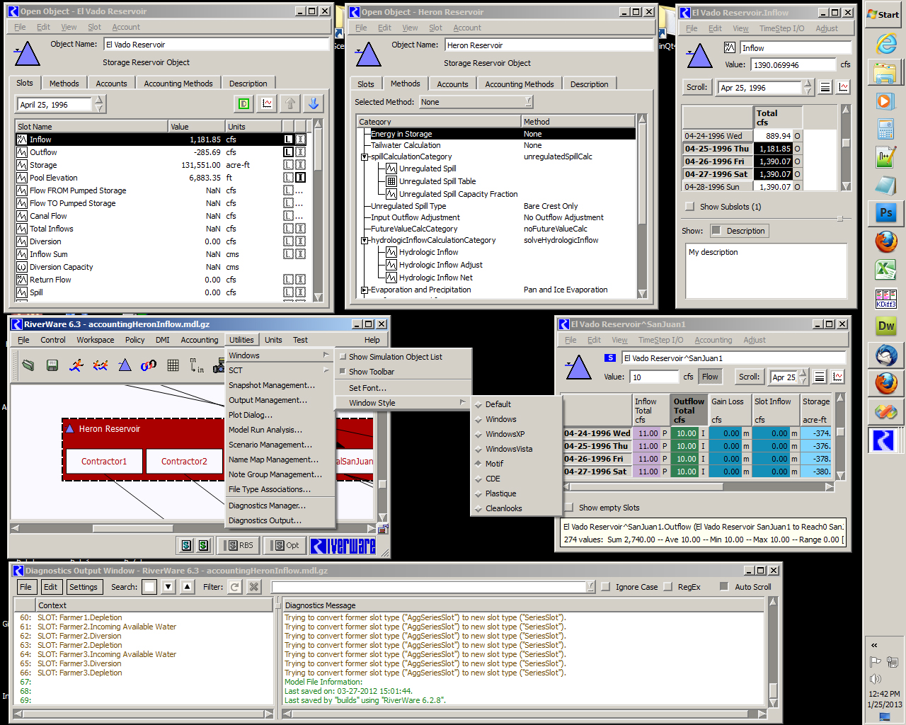This screenshot has width=906, height=725.
Task: Open the Utilities menu in RiverWare
Action: pyautogui.click(x=241, y=340)
